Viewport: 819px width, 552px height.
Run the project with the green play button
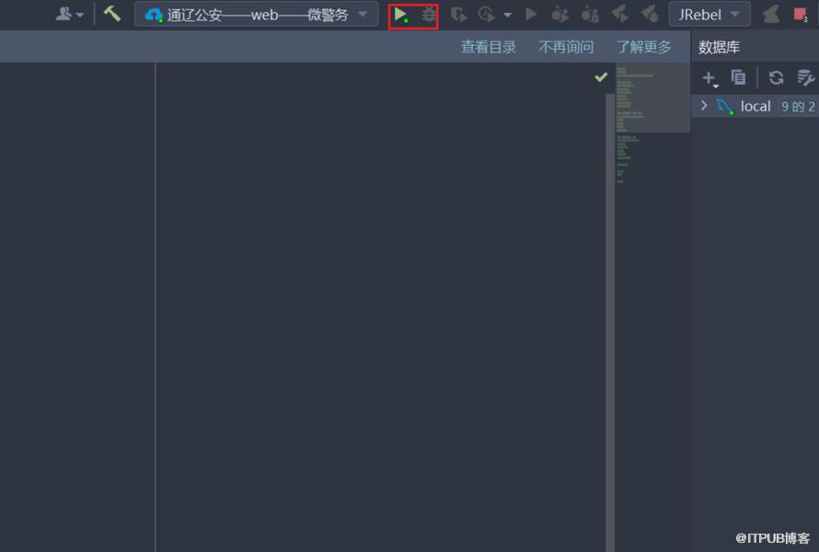400,15
